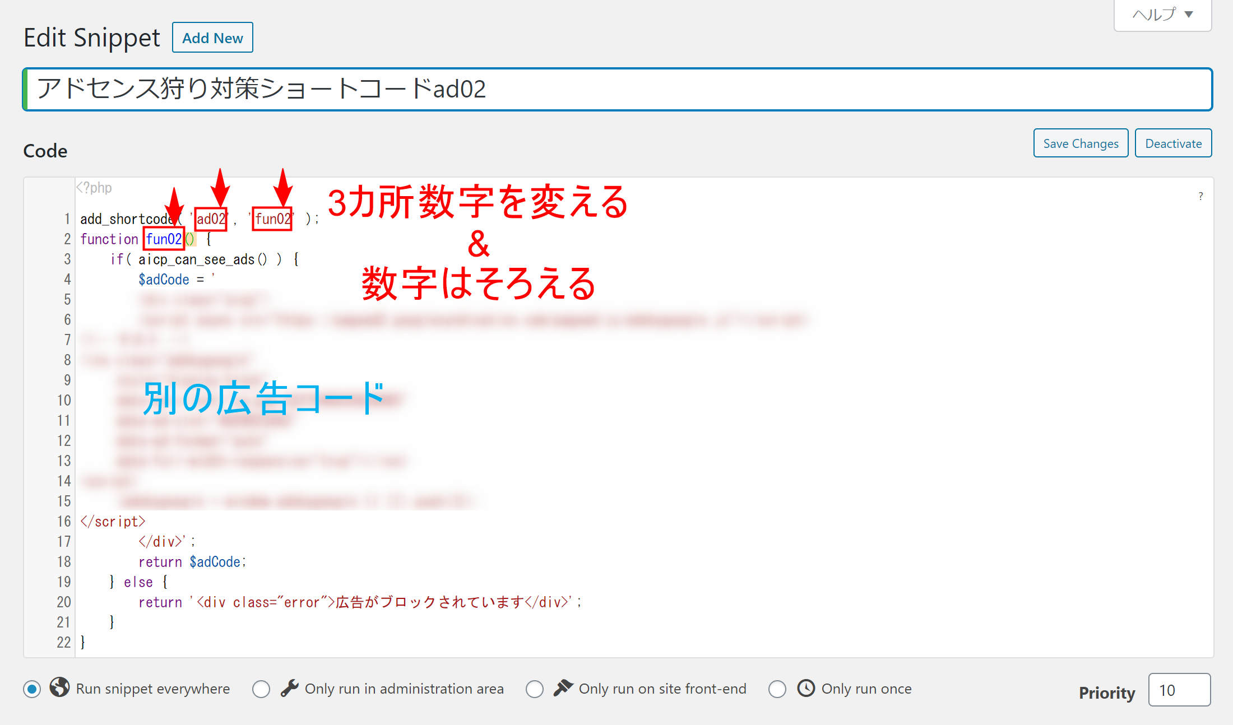Click the snippet title input field

(617, 89)
